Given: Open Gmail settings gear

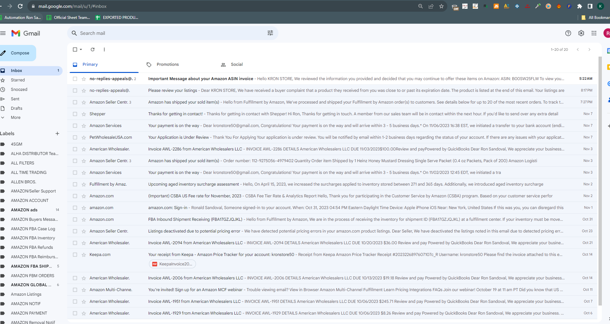Looking at the screenshot, I should pyautogui.click(x=581, y=33).
